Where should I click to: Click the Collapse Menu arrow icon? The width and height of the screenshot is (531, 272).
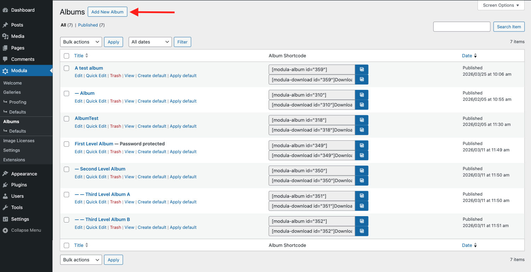(x=5, y=230)
